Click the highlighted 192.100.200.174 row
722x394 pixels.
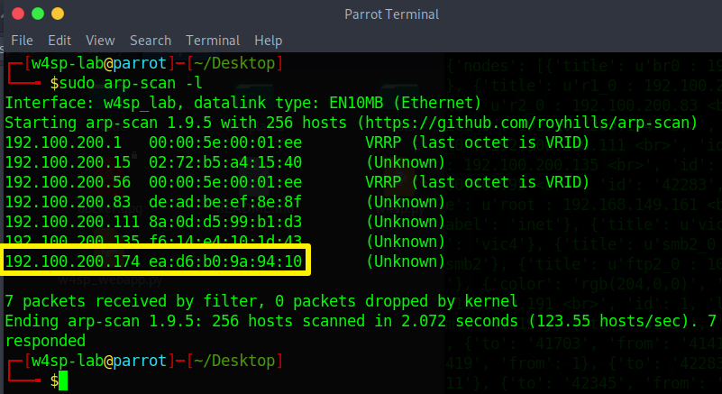click(155, 261)
